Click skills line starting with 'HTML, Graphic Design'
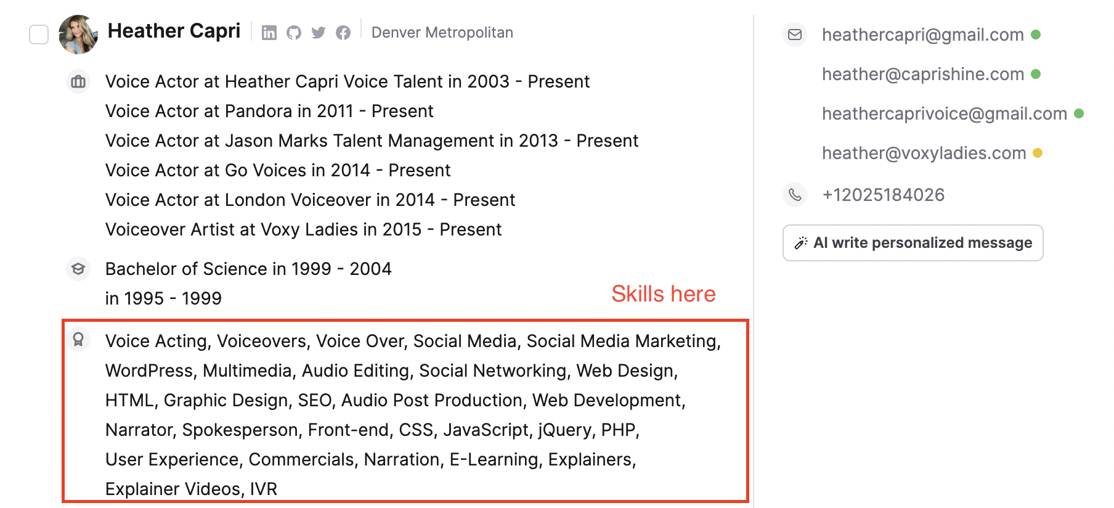 coord(395,400)
